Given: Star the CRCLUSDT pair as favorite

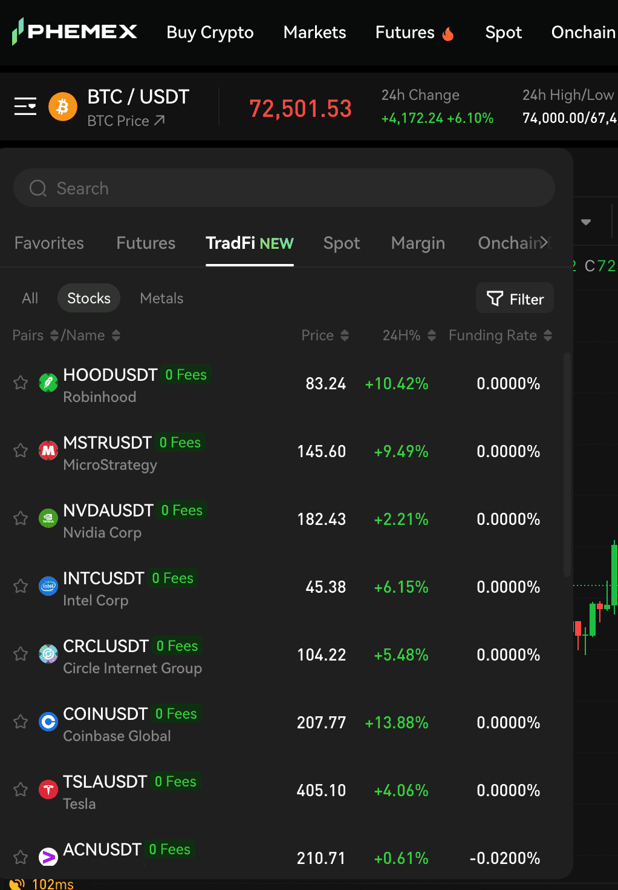Looking at the screenshot, I should click(21, 654).
